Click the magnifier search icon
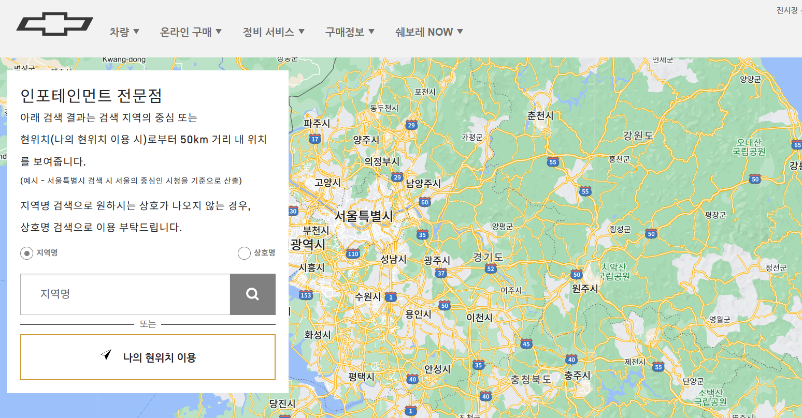802x418 pixels. [x=252, y=294]
